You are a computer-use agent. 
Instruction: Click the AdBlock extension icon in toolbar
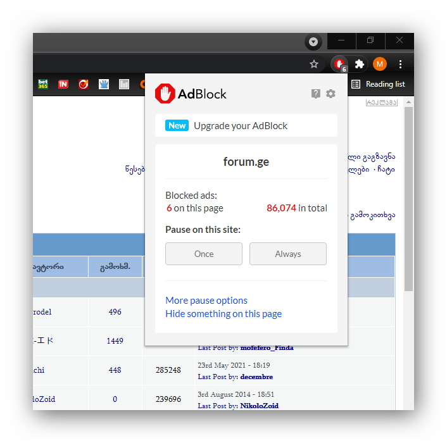pyautogui.click(x=339, y=65)
